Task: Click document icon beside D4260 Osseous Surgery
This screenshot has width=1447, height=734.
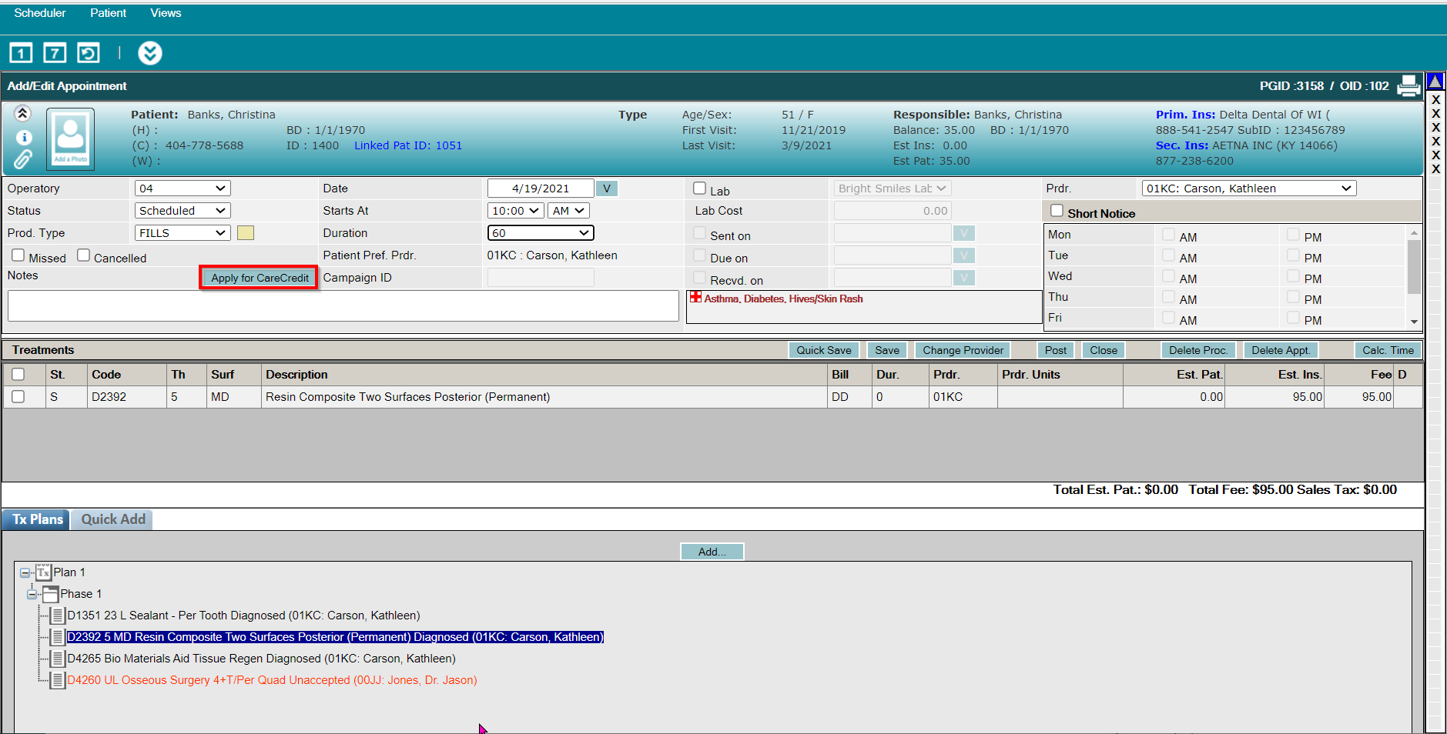Action: (x=58, y=680)
